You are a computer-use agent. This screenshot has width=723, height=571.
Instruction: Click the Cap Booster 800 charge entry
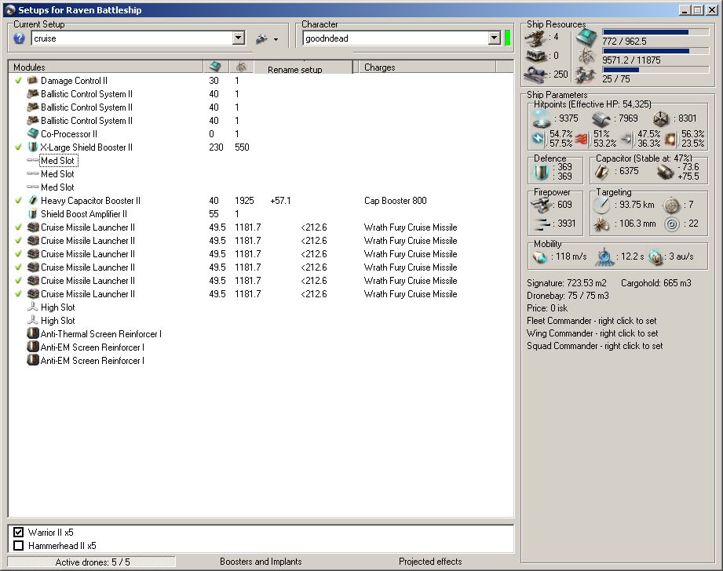click(395, 201)
